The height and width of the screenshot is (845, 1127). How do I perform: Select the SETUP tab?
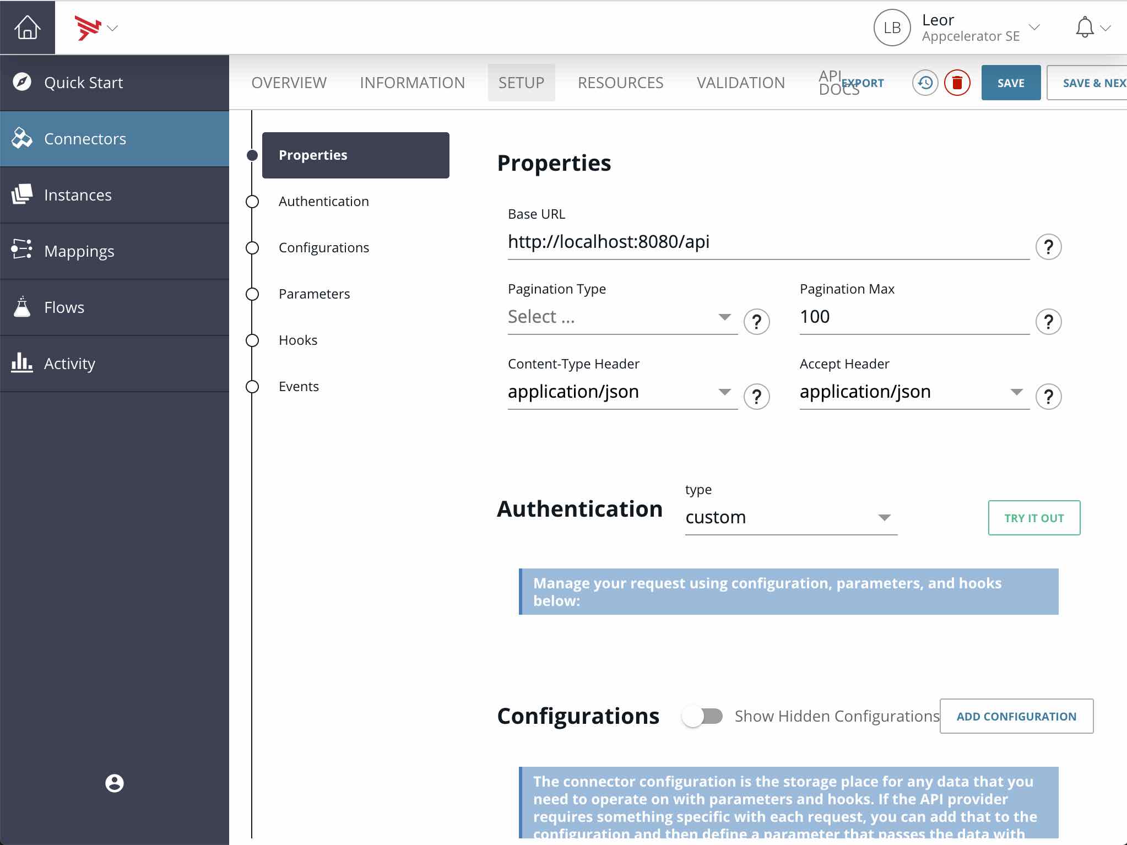click(521, 83)
